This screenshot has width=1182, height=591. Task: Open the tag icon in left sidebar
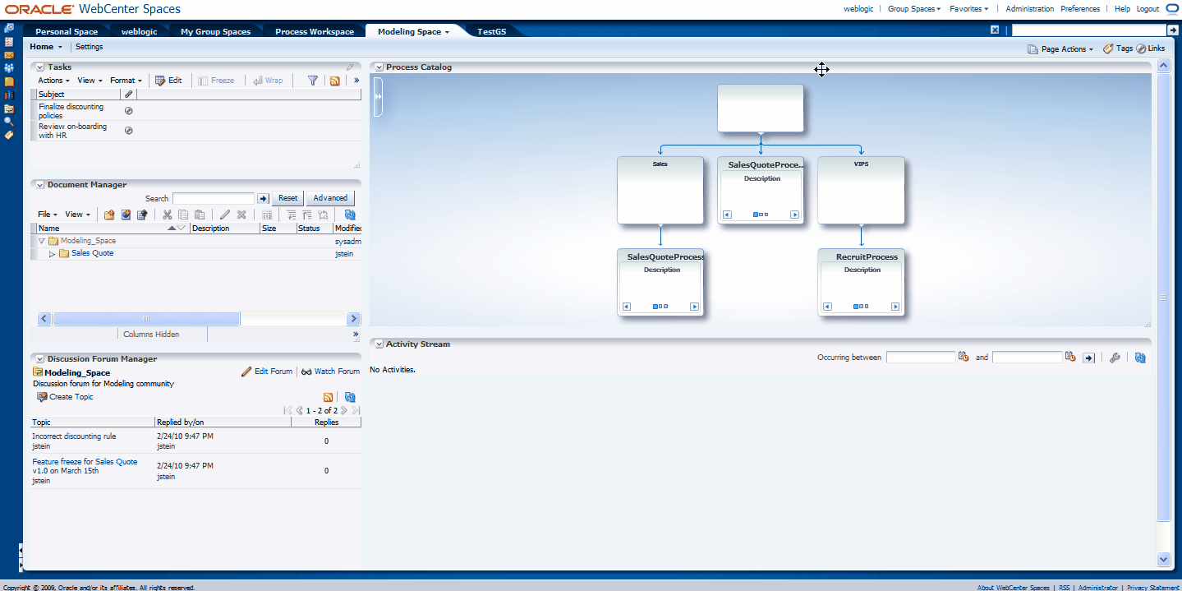9,135
